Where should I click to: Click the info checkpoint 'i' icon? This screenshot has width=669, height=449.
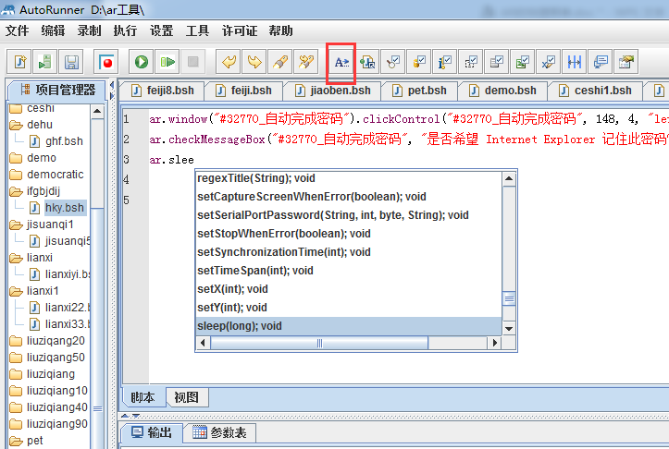coord(444,62)
